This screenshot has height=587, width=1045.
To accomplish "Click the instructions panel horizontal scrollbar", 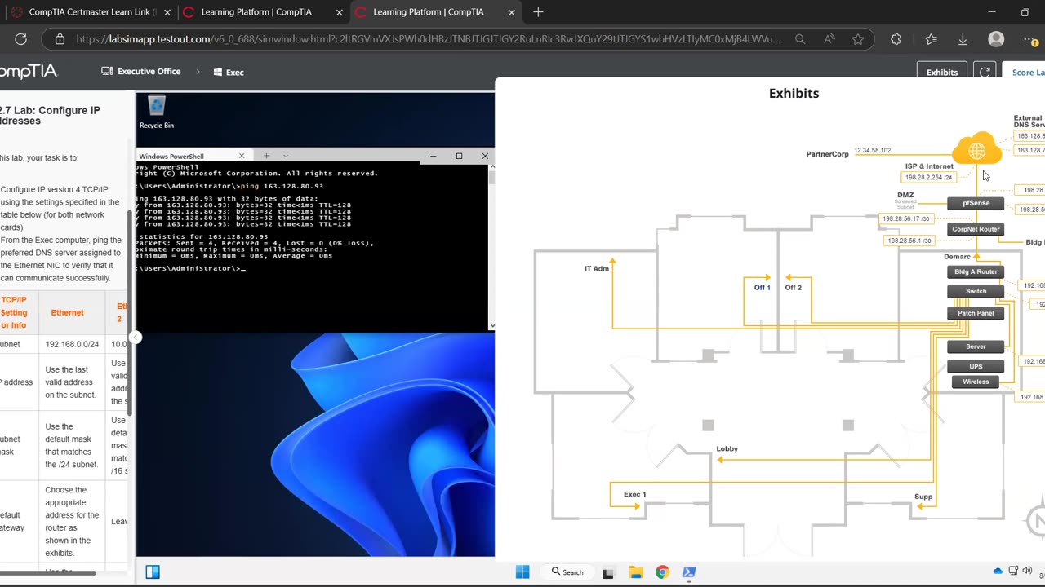I will pos(48,572).
